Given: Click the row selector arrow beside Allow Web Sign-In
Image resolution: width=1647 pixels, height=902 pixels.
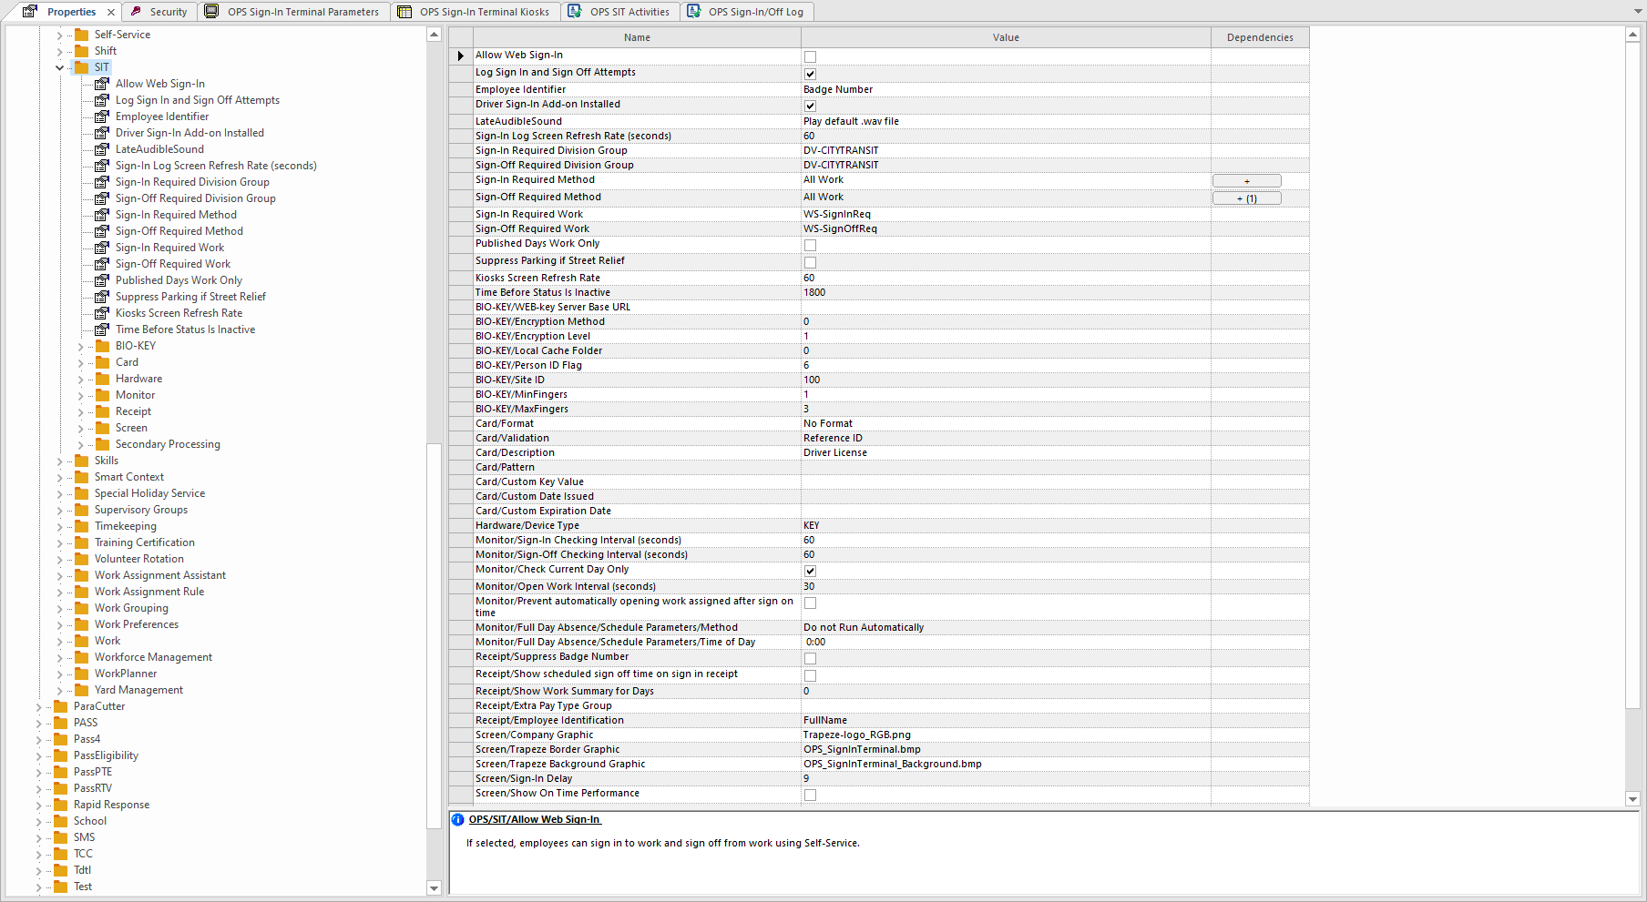Looking at the screenshot, I should [459, 56].
